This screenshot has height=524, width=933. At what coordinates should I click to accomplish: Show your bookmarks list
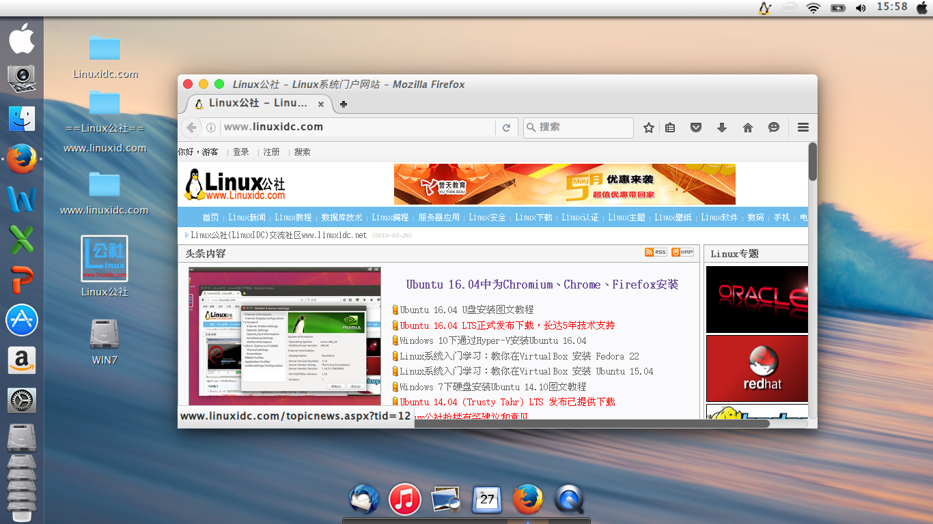[x=670, y=128]
